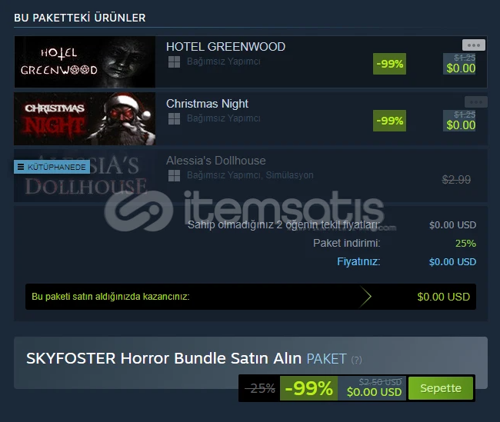The image size is (500, 422).
Task: Click the Bağımsız Yapımcı, Simülasyon genre text
Action: coord(250,175)
